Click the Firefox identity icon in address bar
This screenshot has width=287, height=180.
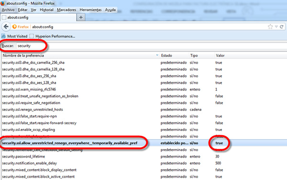coord(14,27)
